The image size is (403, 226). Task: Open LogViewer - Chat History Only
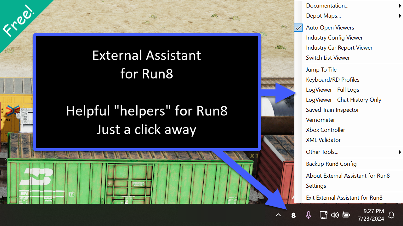343,100
